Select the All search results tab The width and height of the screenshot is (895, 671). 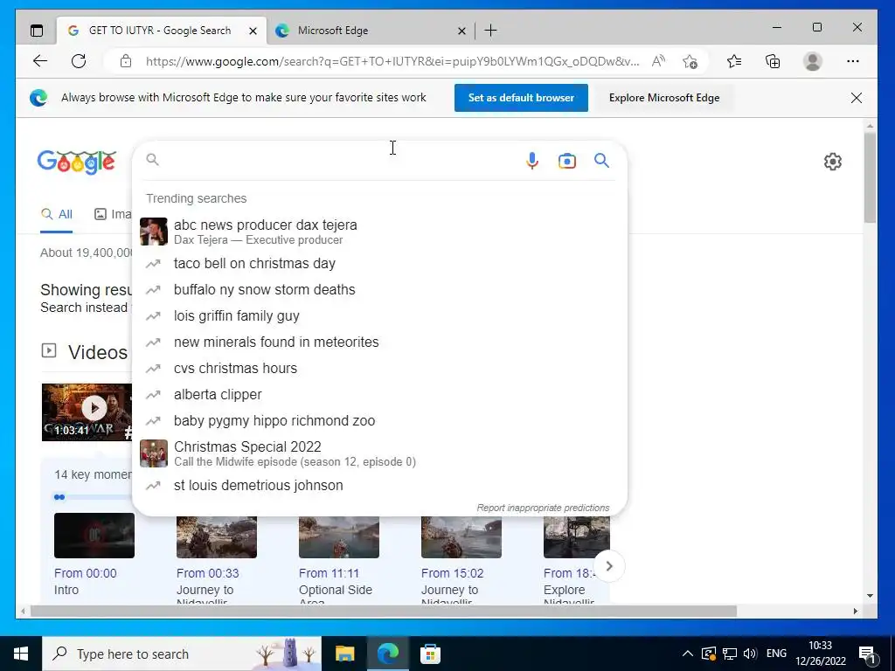coord(57,215)
